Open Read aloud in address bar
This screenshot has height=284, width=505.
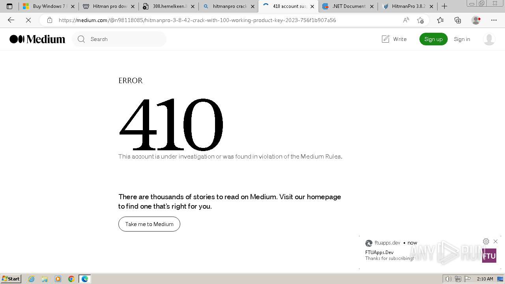pos(406,20)
